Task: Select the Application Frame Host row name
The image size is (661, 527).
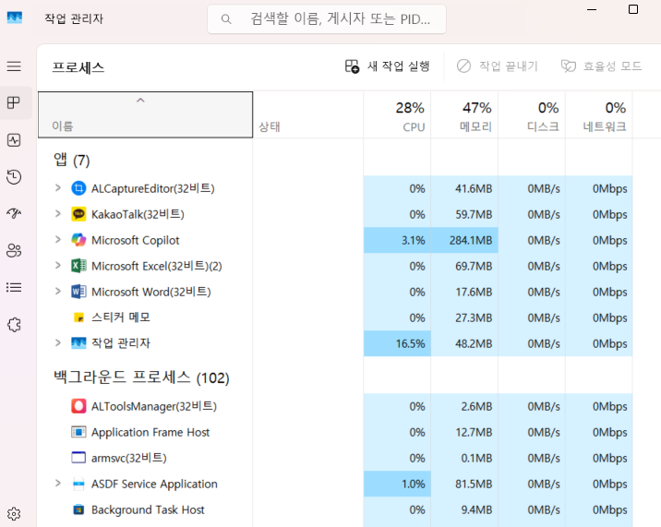Action: pos(150,433)
